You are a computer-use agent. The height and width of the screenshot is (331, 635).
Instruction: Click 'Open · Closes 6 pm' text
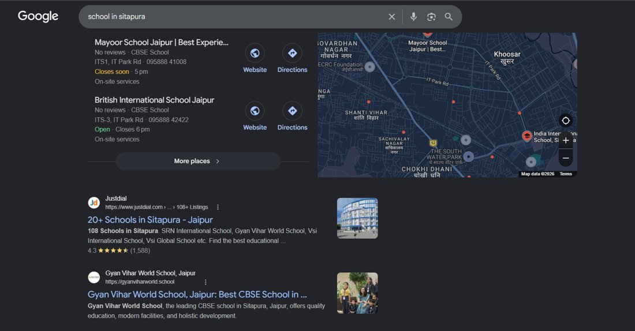point(122,130)
